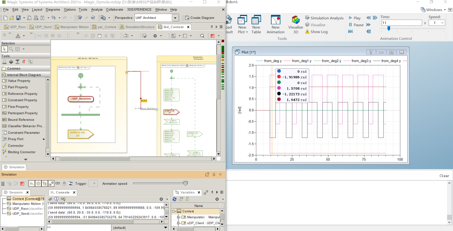This screenshot has width=453, height=231.
Task: Click the diagram search magnifier icon
Action: click(202, 36)
